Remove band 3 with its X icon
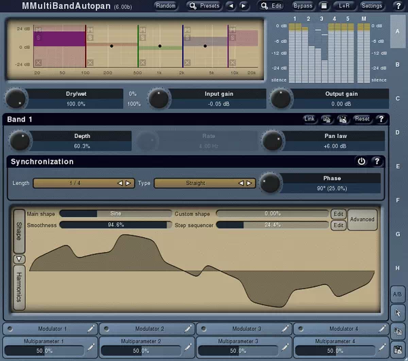Viewport: 408px width, 361px height. point(142,63)
